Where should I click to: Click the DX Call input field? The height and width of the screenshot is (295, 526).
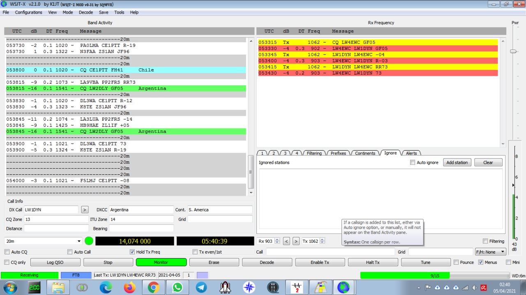pyautogui.click(x=51, y=210)
